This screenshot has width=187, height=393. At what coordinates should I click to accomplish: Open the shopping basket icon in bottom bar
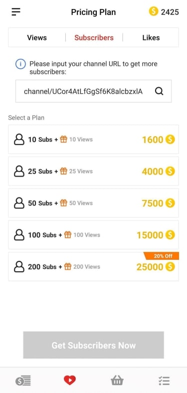(117, 381)
